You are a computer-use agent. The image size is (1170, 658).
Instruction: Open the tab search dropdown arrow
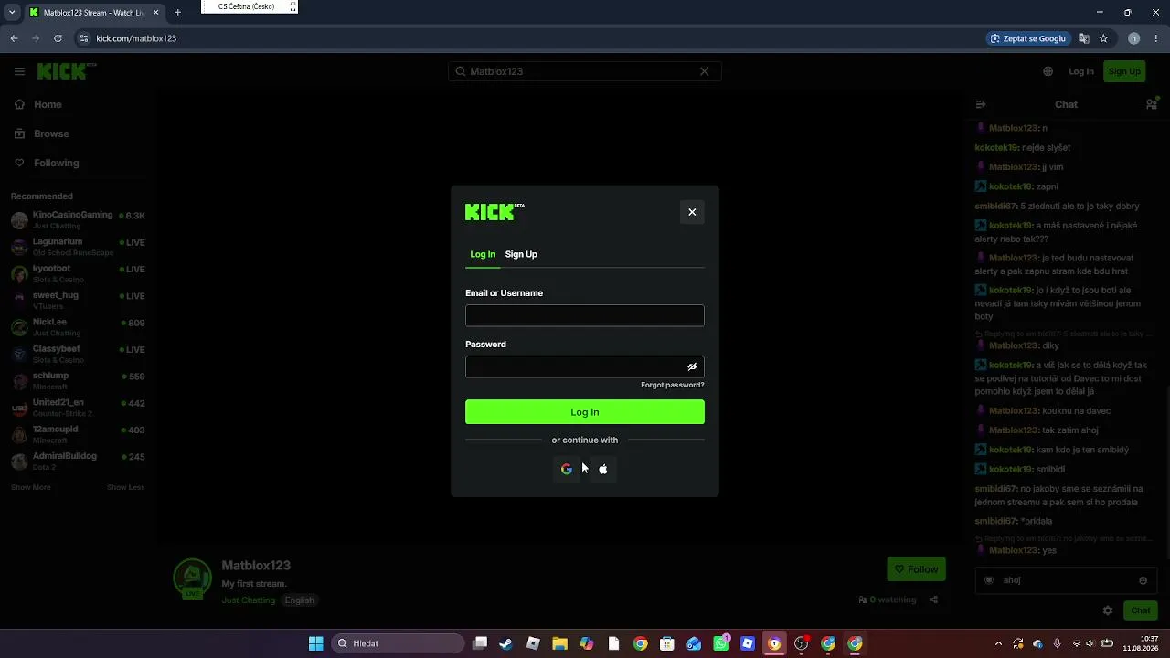point(12,13)
